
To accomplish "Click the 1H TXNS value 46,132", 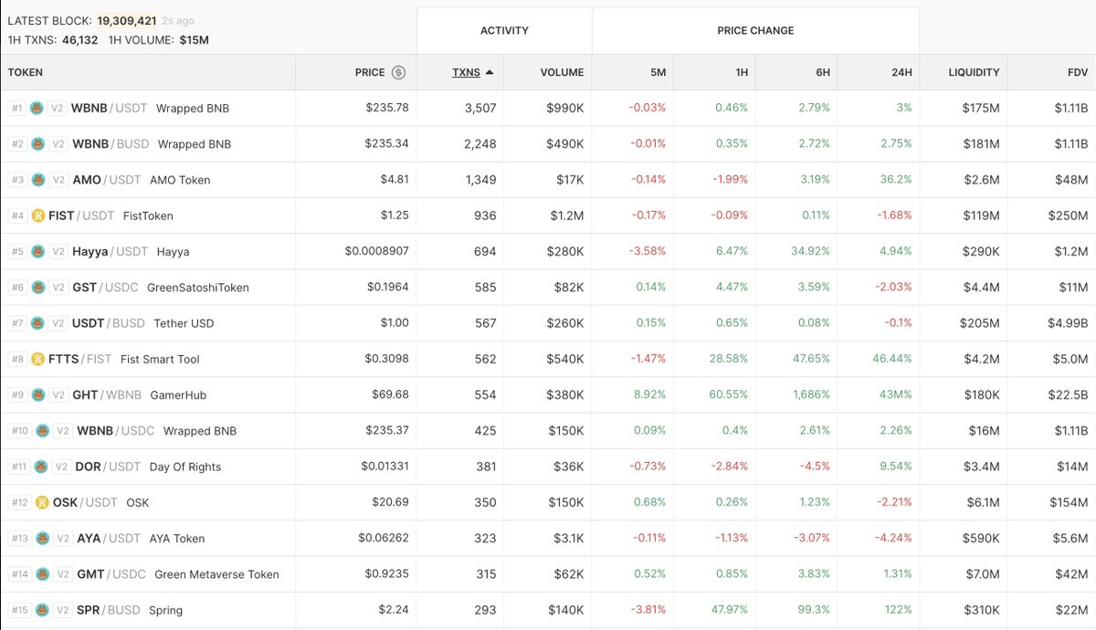I will (x=79, y=40).
